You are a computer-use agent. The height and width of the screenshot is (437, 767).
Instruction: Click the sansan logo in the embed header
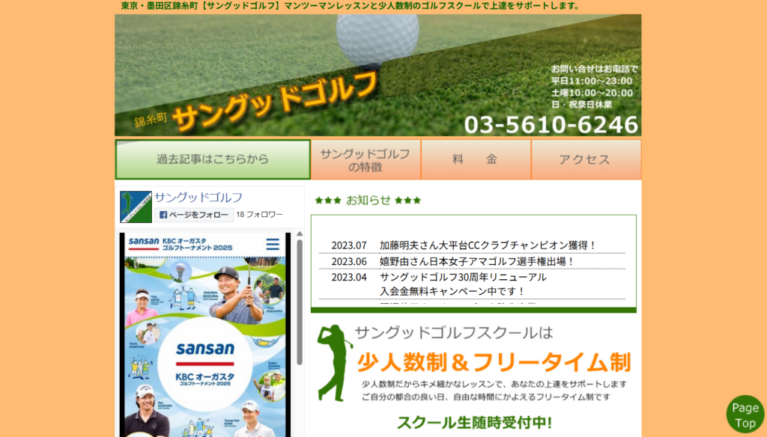click(x=143, y=241)
